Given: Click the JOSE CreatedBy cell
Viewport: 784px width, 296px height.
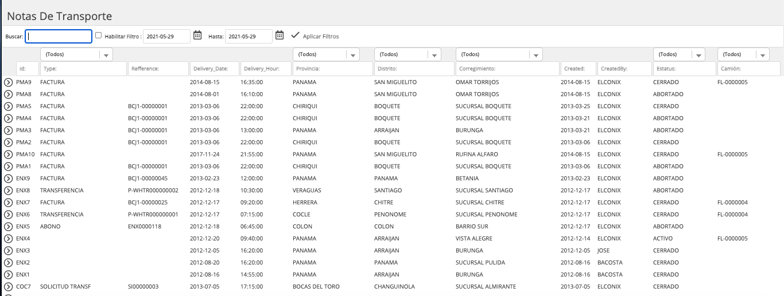Looking at the screenshot, I should (x=603, y=251).
